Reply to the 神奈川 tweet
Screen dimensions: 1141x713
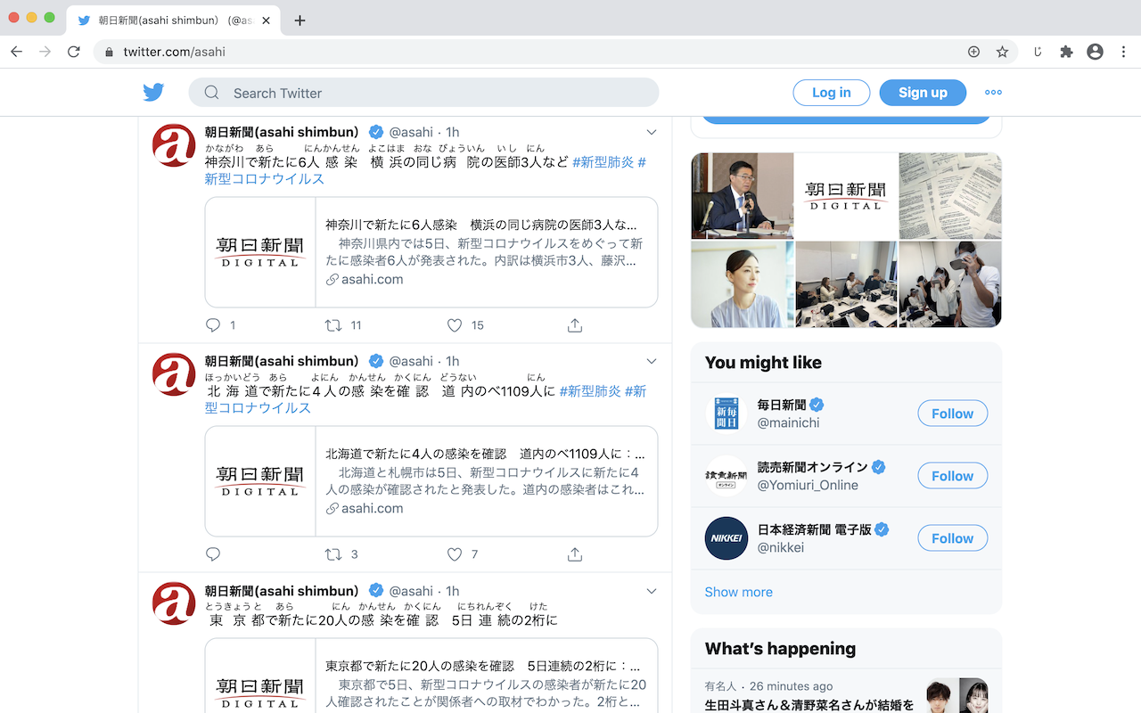pos(213,325)
